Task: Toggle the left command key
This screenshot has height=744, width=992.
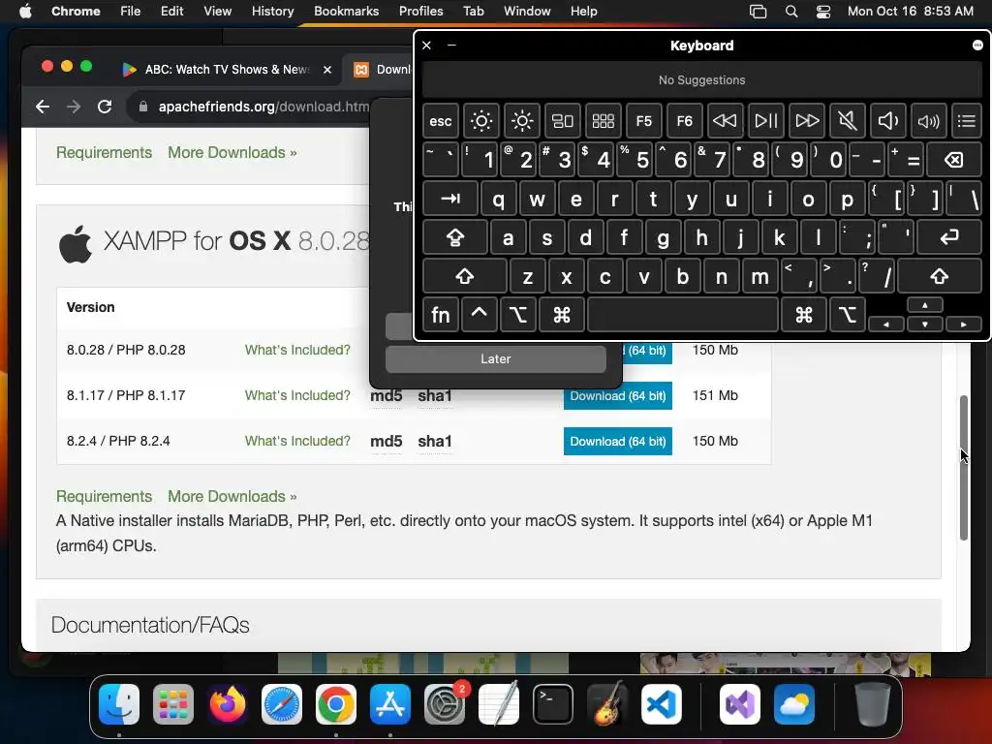Action: [x=562, y=315]
